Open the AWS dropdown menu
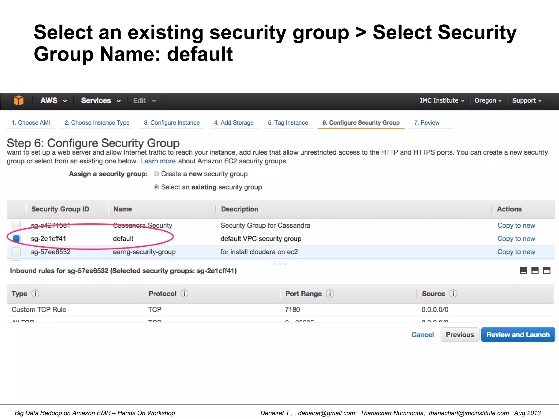The image size is (559, 419). (x=54, y=100)
